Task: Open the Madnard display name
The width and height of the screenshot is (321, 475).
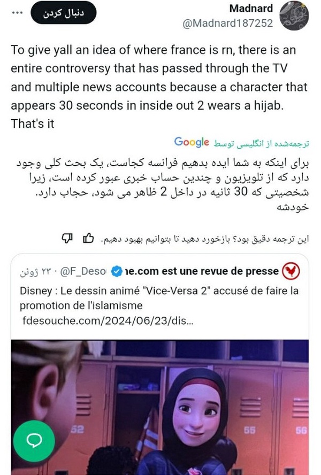Action: 251,8
